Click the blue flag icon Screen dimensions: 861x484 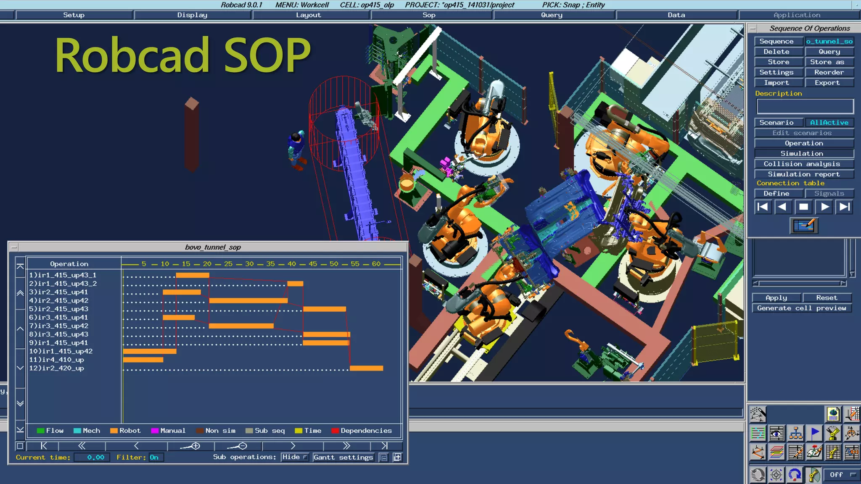[814, 433]
